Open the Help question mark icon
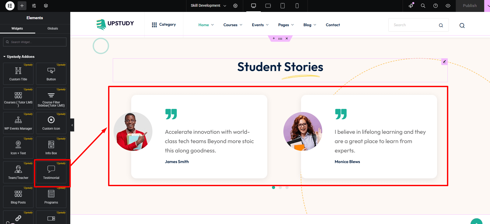This screenshot has width=490, height=224. 436,6
